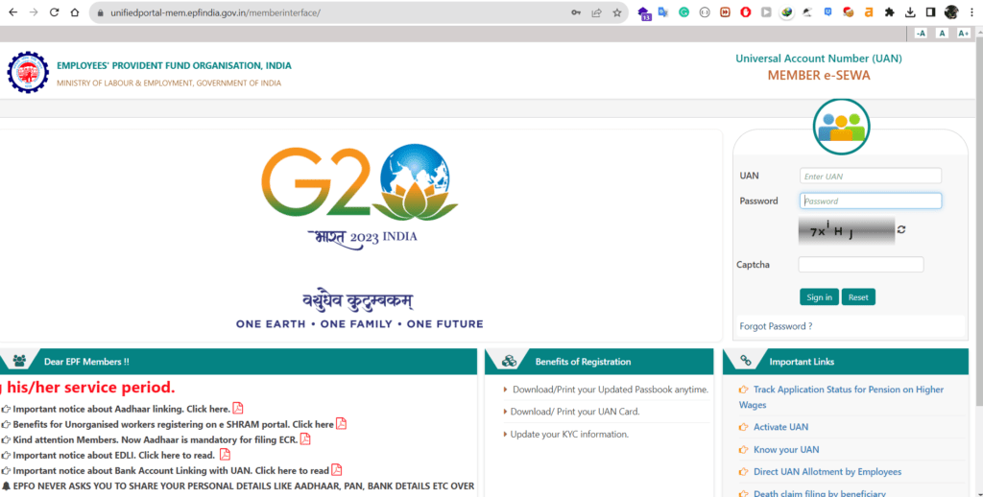
Task: Bookmark this page with the star icon
Action: pos(617,12)
